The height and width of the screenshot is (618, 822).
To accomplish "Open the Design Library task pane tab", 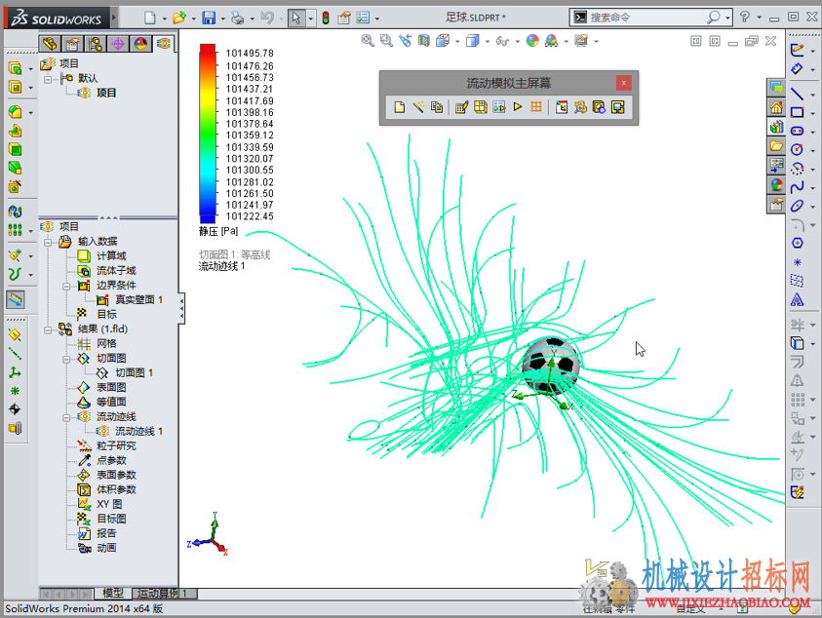I will coord(776,127).
